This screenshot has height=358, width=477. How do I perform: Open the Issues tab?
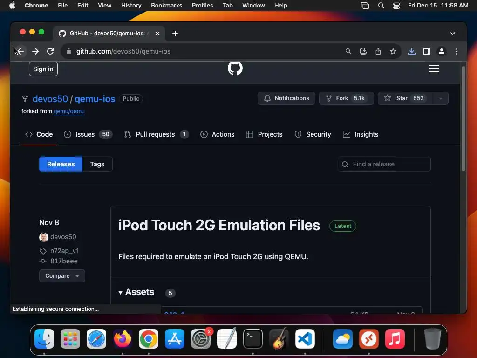pos(88,134)
